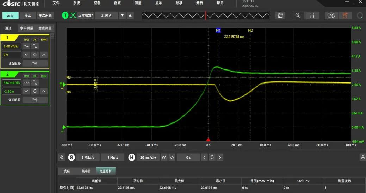Select the vertical cursor lines icon
This screenshot has height=193, width=366.
coord(312,15)
